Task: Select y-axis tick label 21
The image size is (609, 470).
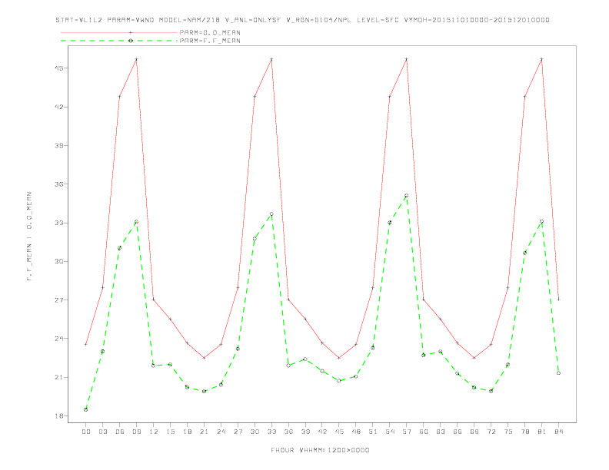Action: (59, 377)
